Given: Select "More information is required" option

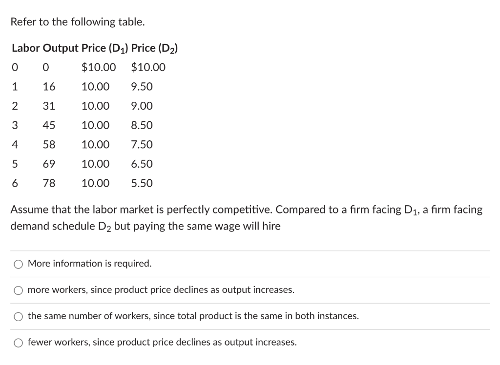Looking at the screenshot, I should click(19, 264).
